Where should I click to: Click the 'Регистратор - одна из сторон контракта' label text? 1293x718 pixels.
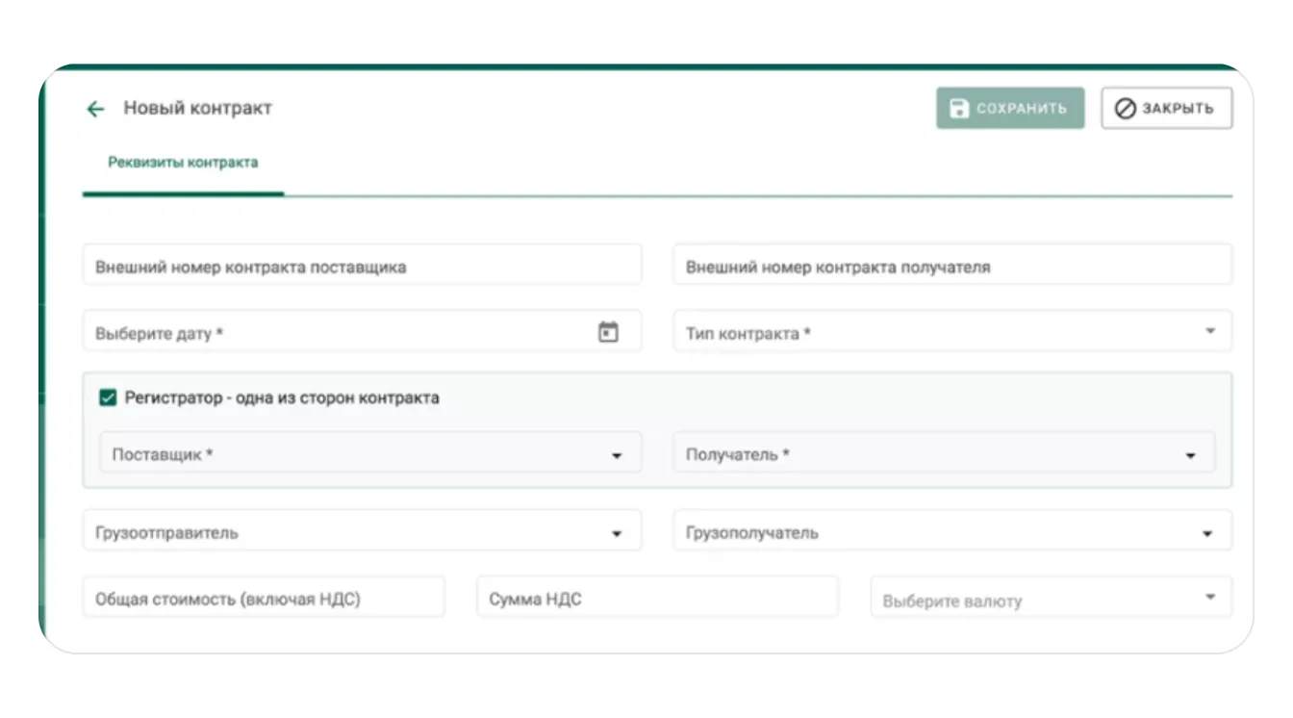click(282, 397)
